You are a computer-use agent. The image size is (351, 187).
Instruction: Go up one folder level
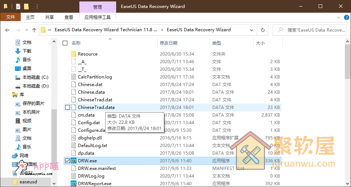click(x=34, y=30)
